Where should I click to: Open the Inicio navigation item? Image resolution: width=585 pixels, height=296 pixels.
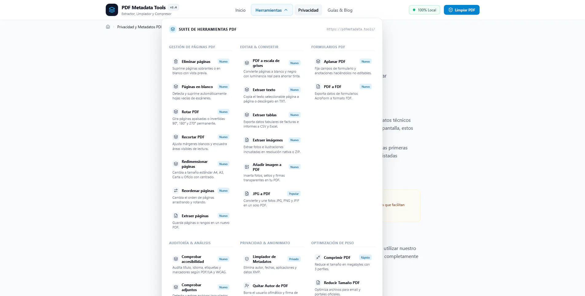click(240, 10)
